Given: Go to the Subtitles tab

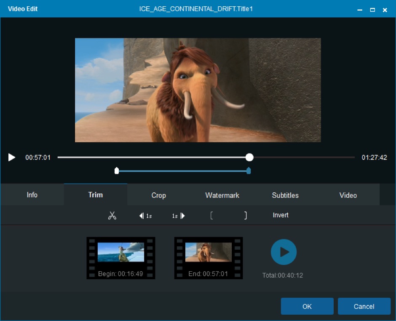Looking at the screenshot, I should (285, 195).
